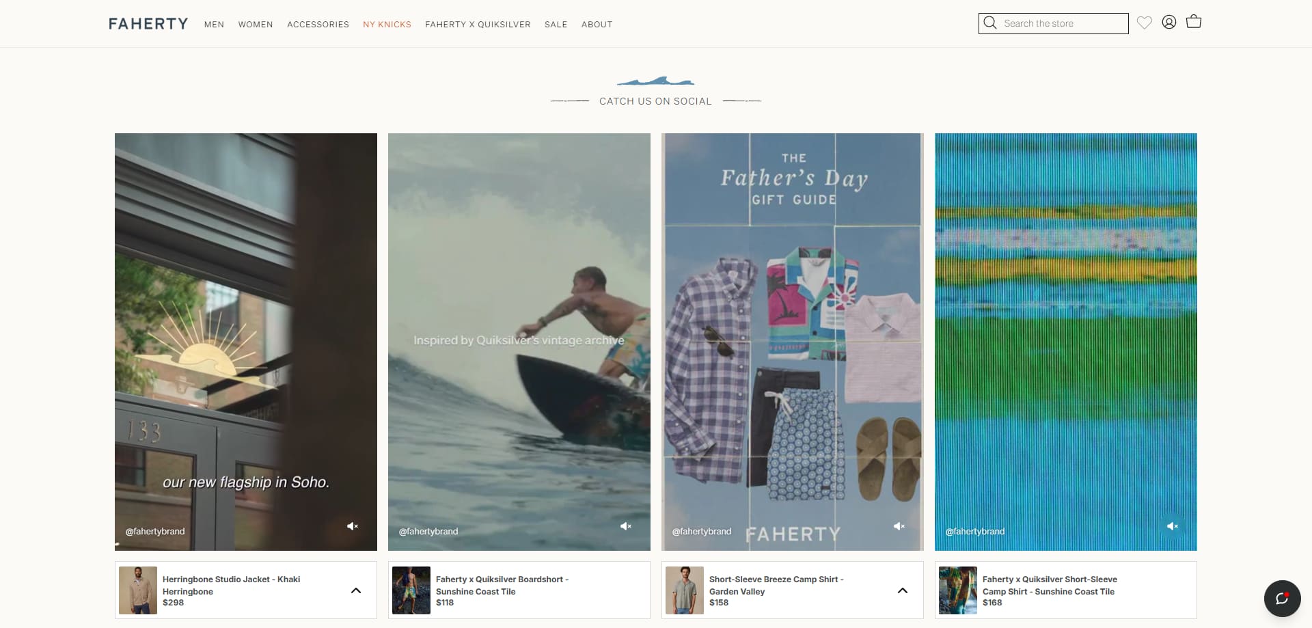The height and width of the screenshot is (628, 1312).
Task: Open account profile icon
Action: 1169,22
